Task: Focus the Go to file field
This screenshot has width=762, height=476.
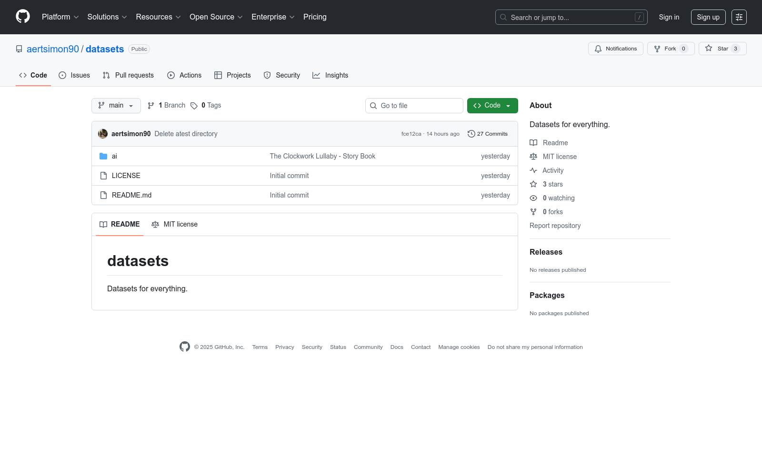Action: (414, 106)
